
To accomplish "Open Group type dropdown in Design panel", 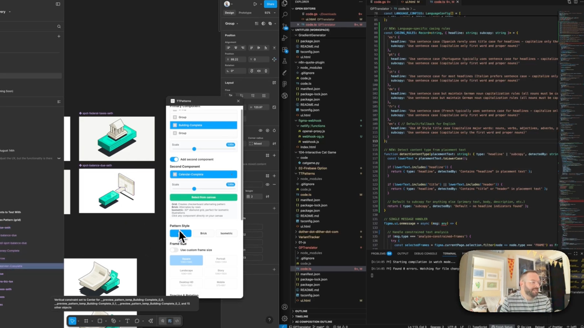I will click(x=231, y=23).
